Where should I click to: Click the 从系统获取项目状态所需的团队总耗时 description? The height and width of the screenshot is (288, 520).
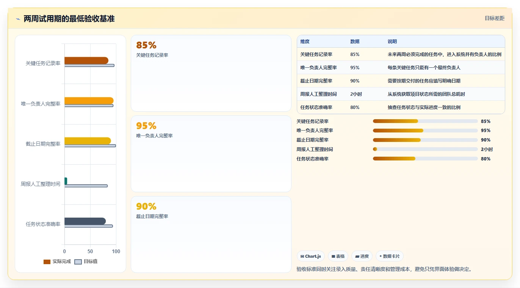point(426,94)
